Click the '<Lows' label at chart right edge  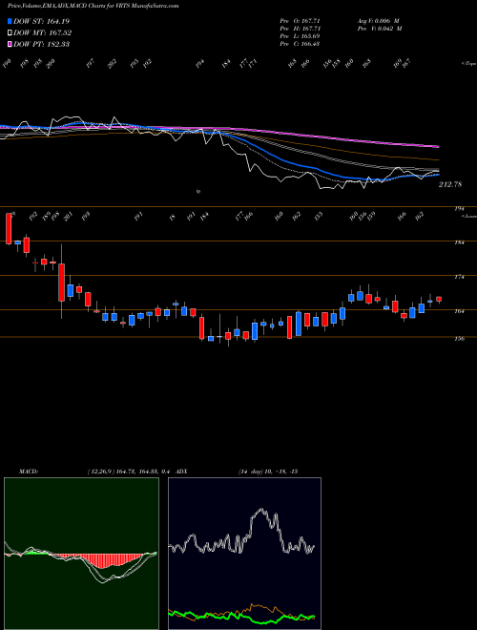468,216
